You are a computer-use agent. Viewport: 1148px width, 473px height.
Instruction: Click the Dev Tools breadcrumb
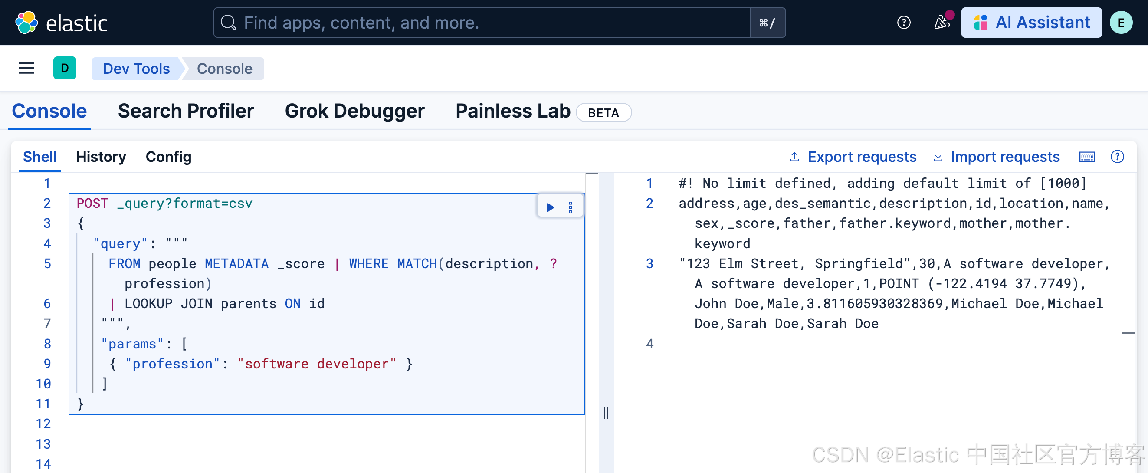point(136,69)
